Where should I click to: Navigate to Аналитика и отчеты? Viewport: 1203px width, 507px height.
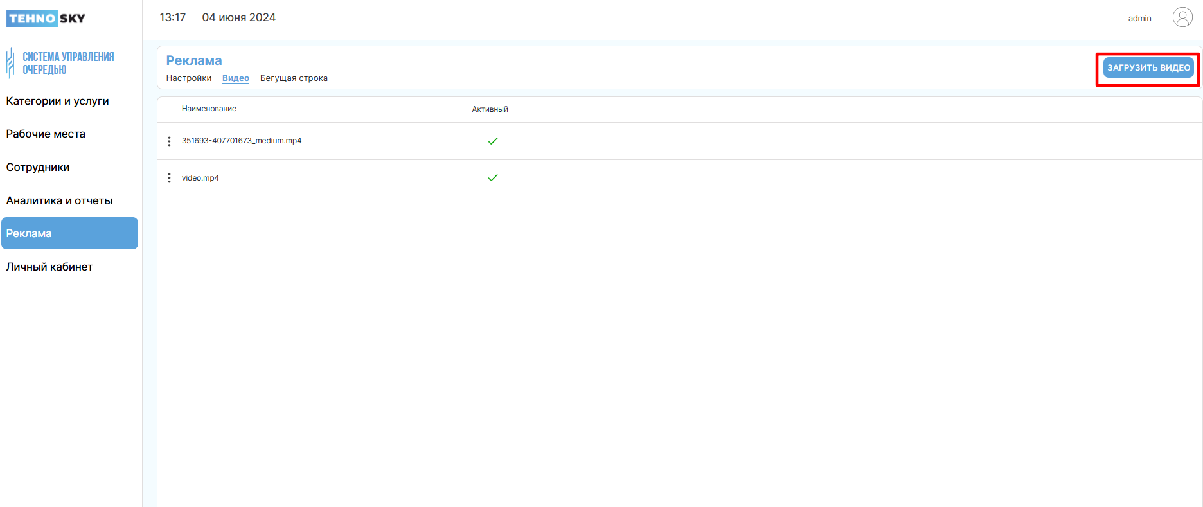tap(59, 200)
